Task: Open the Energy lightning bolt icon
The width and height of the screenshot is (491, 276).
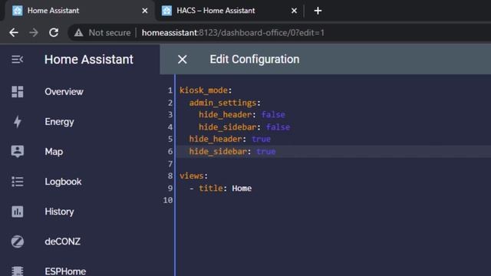Action: pos(18,122)
